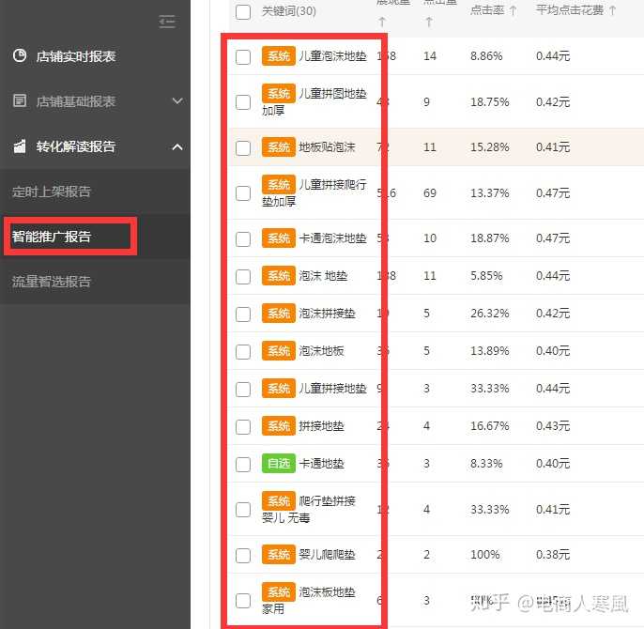This screenshot has height=629, width=644.
Task: Click the 18.75% click-rate value
Action: 490,102
